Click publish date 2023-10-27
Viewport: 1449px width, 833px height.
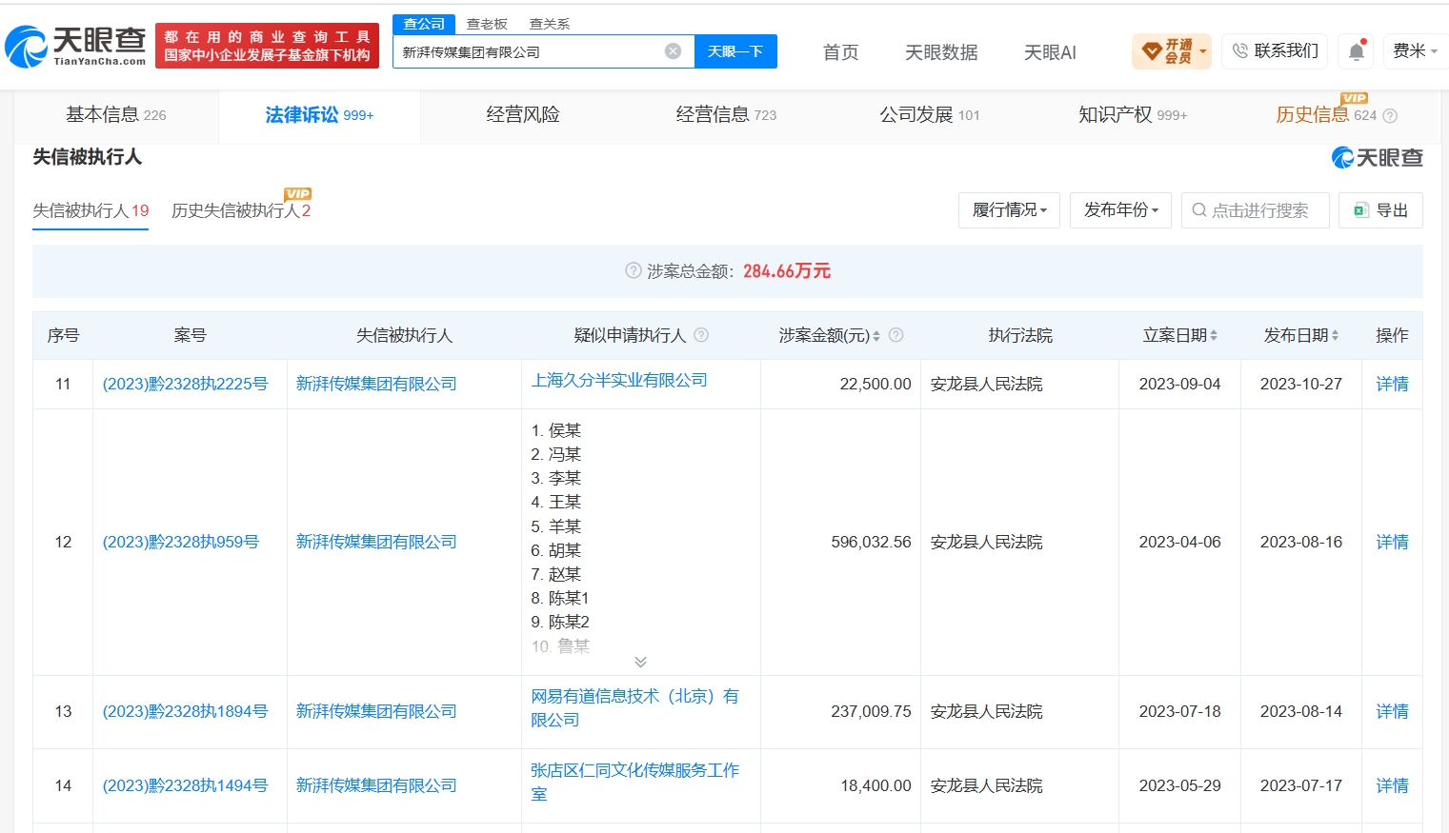pos(1300,384)
